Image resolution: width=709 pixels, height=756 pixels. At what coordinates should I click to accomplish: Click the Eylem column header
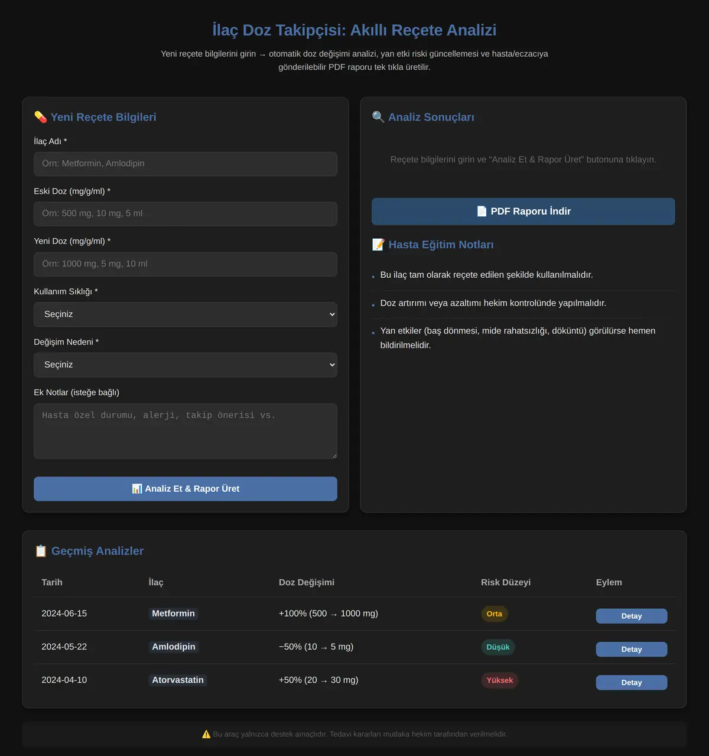pos(609,582)
